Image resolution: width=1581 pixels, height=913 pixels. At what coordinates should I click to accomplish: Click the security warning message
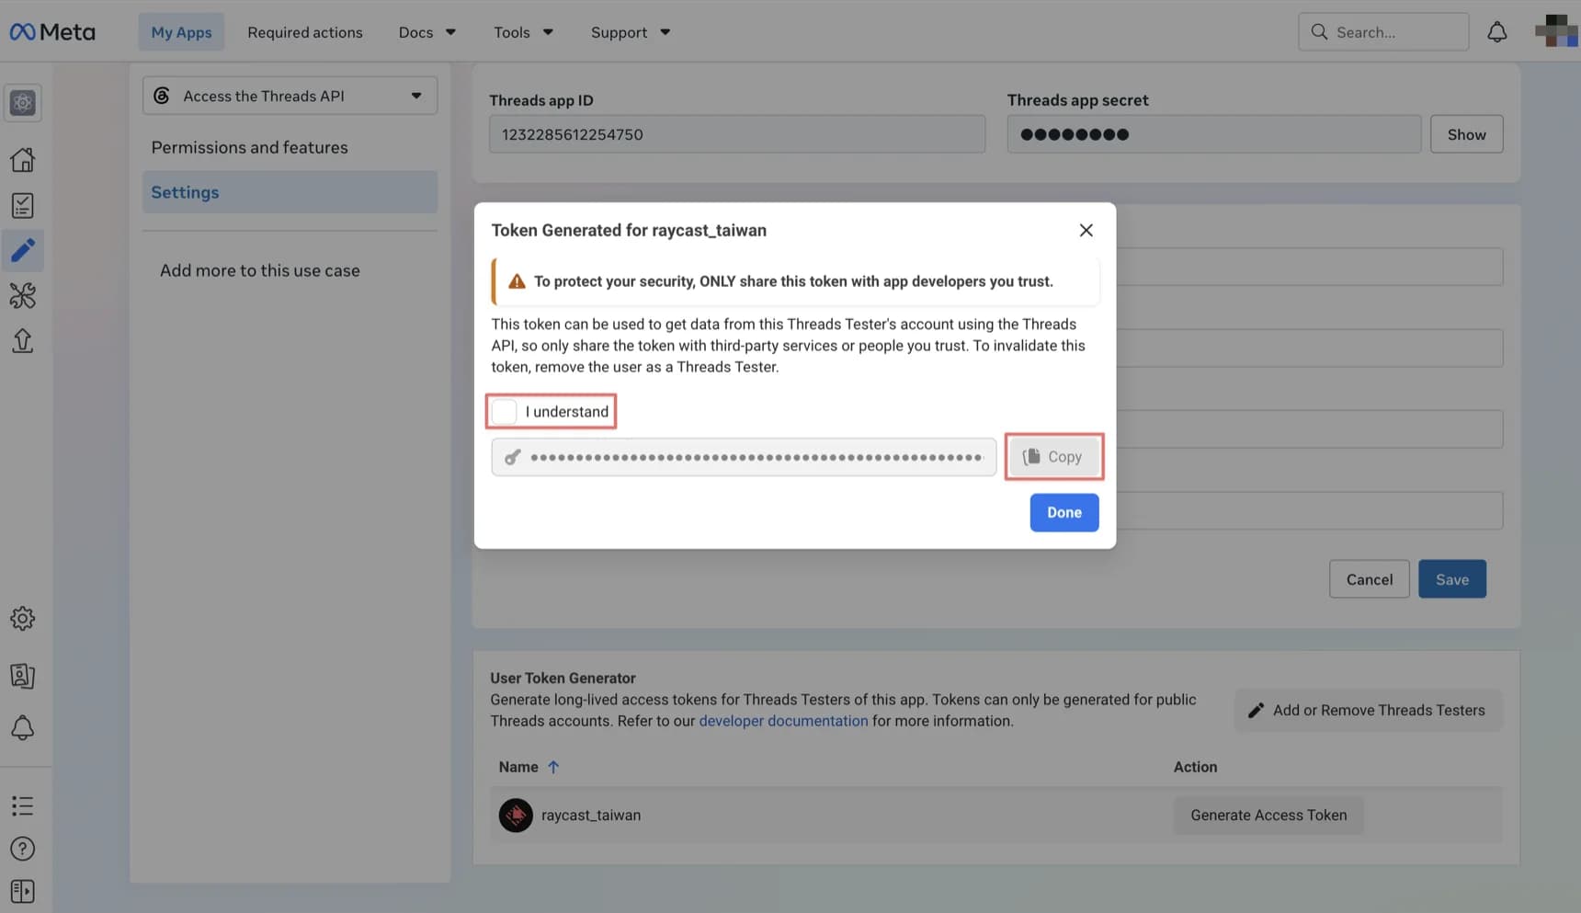click(x=795, y=281)
